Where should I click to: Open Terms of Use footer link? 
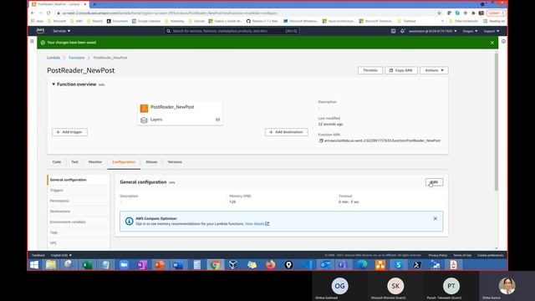462,255
